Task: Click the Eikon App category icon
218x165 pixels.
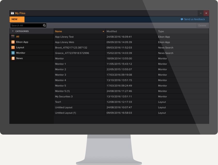Action: coord(13,42)
